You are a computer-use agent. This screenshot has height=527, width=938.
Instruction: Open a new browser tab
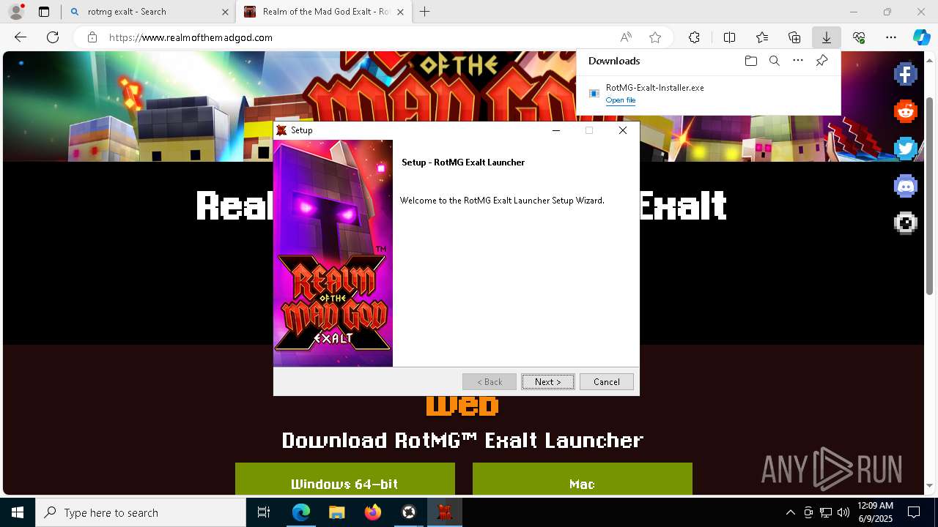[x=424, y=12]
